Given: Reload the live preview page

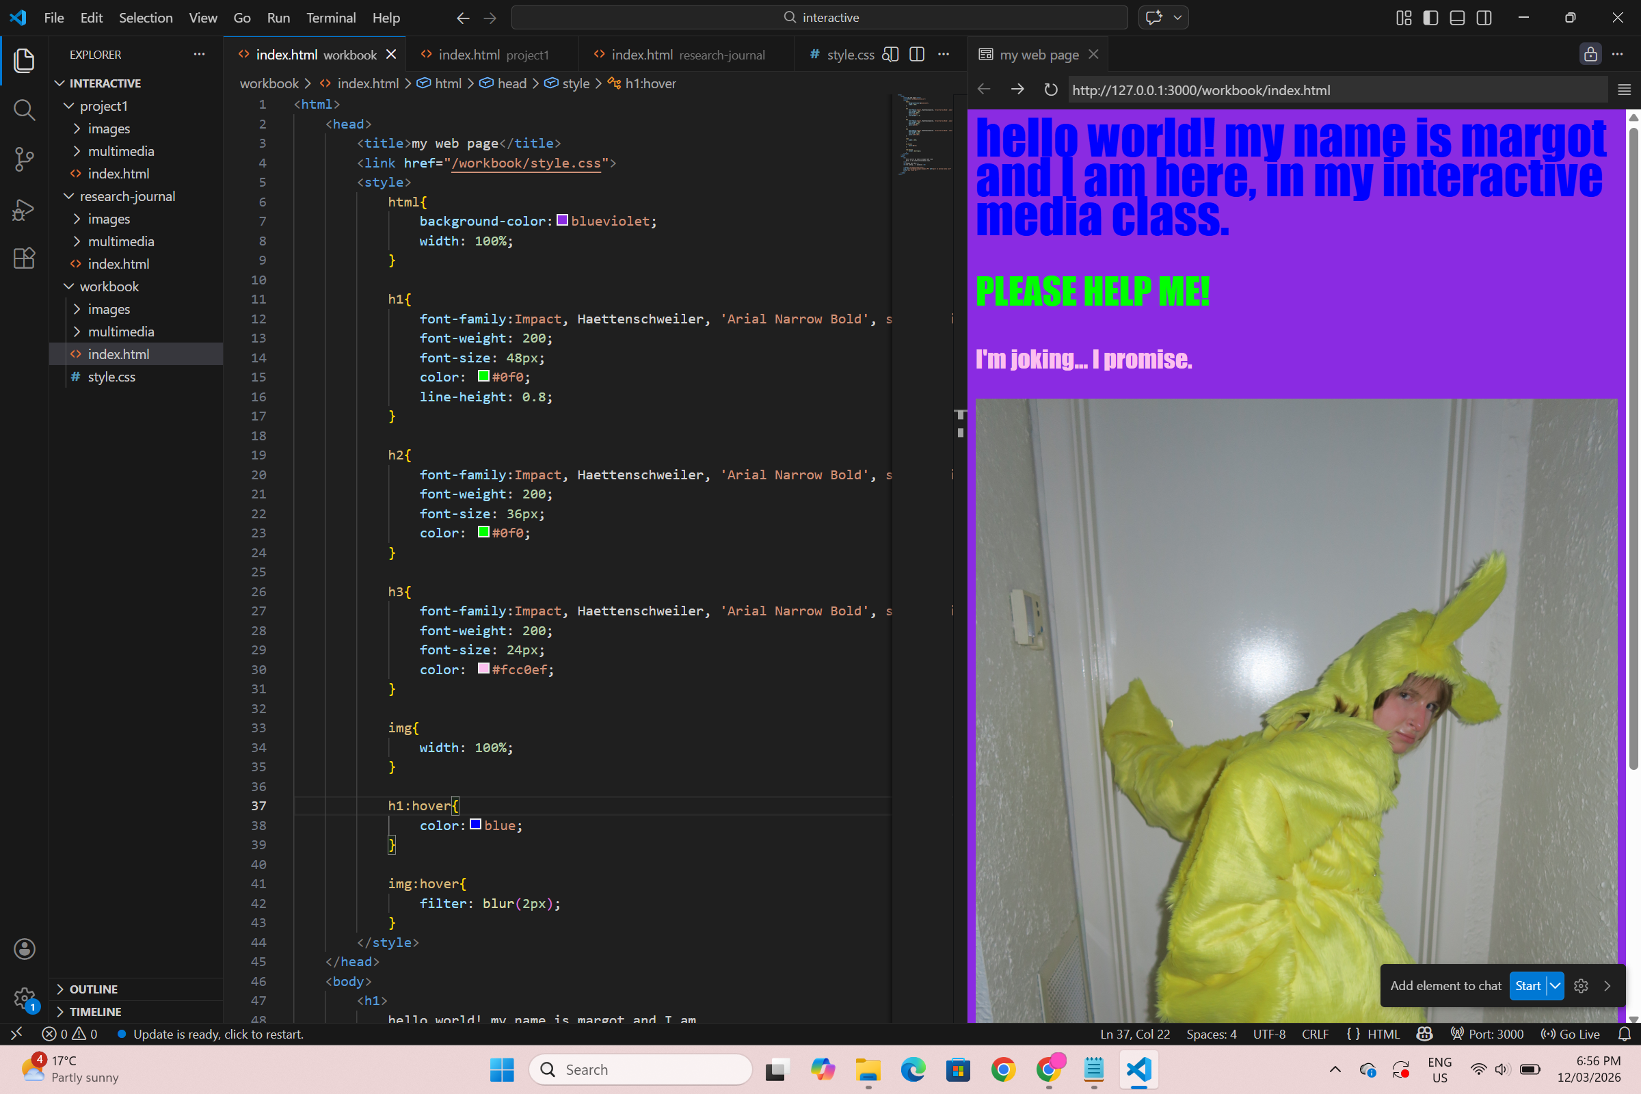Looking at the screenshot, I should 1051,90.
